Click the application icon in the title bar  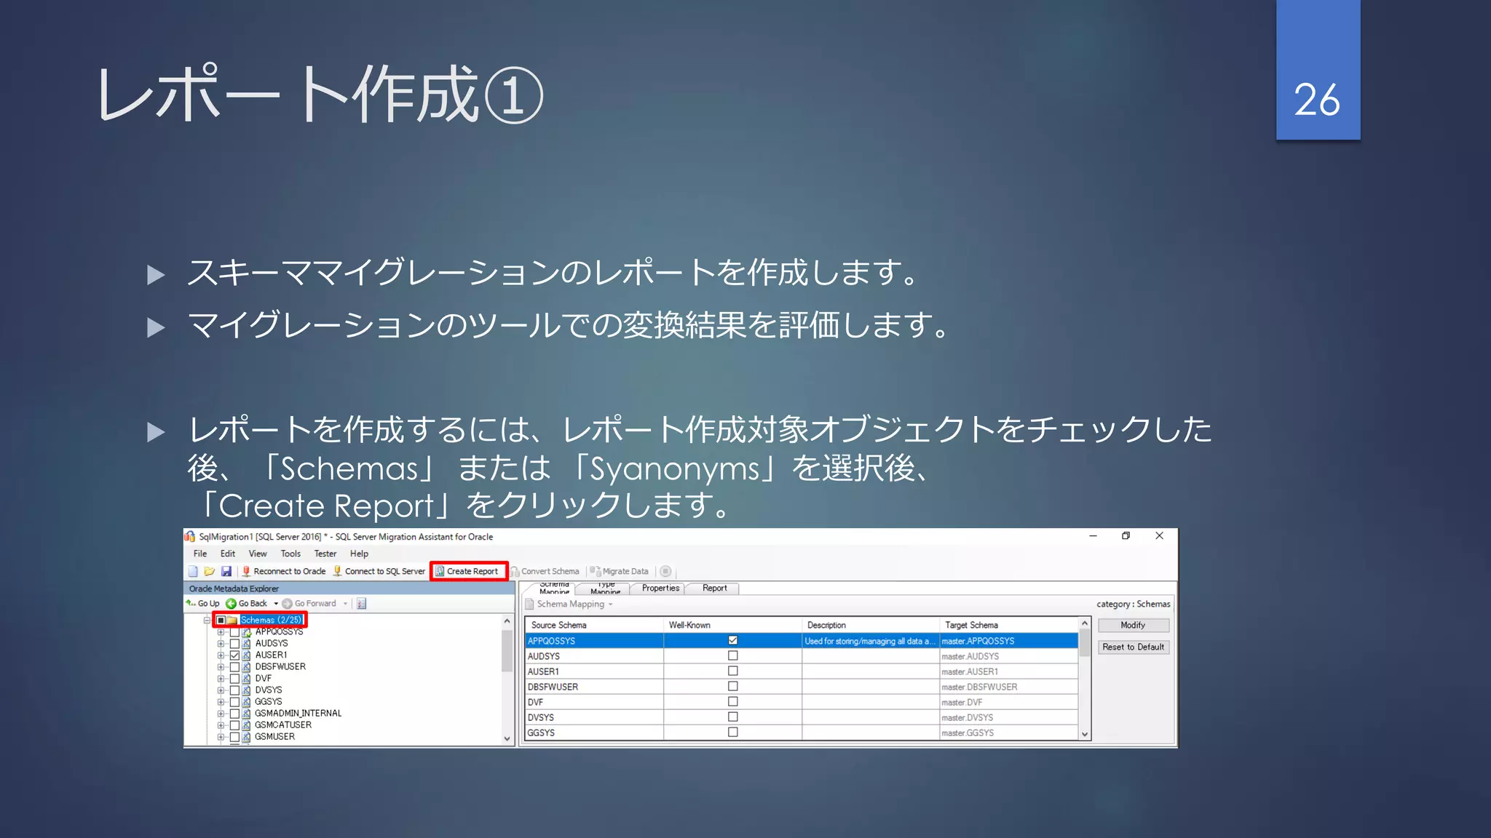pyautogui.click(x=190, y=536)
